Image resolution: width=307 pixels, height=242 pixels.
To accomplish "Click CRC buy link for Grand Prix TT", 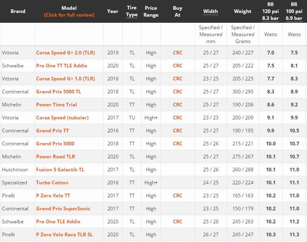I will 177,131.
